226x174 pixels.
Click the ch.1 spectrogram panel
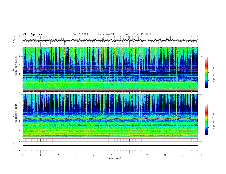click(110, 69)
